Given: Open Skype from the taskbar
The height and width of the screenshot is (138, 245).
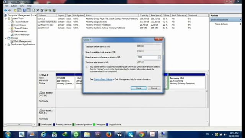Looking at the screenshot, I should [x=130, y=135].
